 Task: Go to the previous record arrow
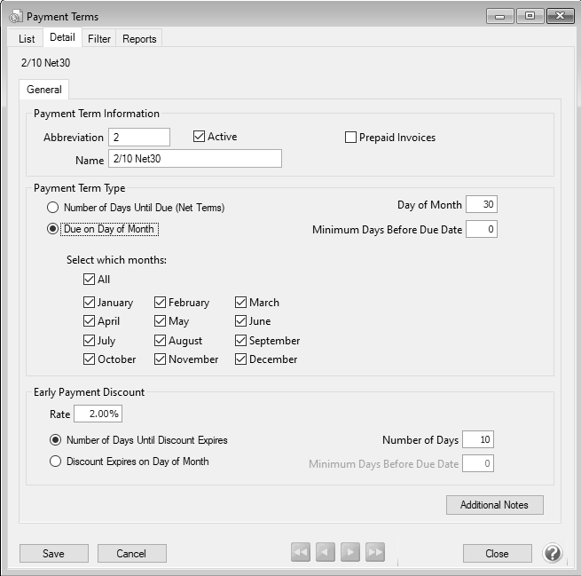tap(326, 553)
